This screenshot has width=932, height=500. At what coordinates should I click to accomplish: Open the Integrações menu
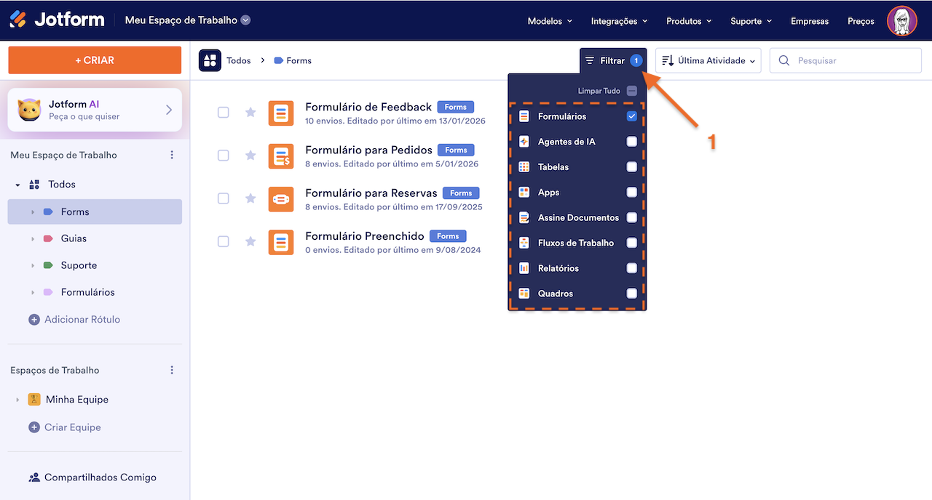619,21
